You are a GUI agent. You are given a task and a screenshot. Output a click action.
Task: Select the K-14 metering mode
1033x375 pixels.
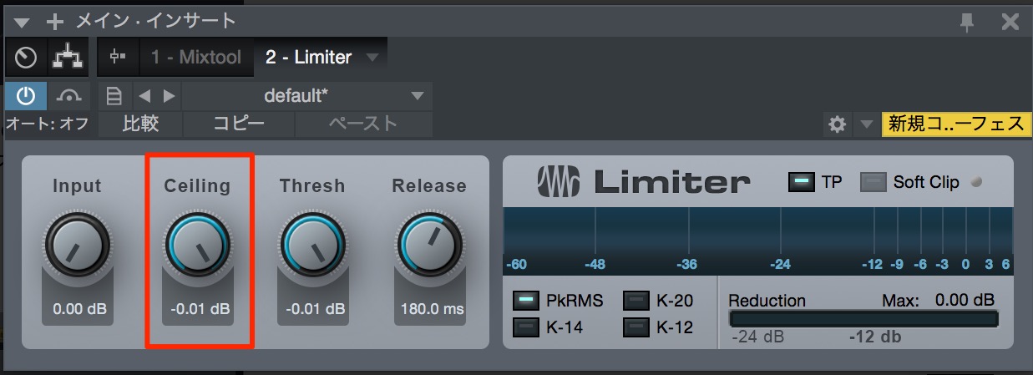pos(526,327)
